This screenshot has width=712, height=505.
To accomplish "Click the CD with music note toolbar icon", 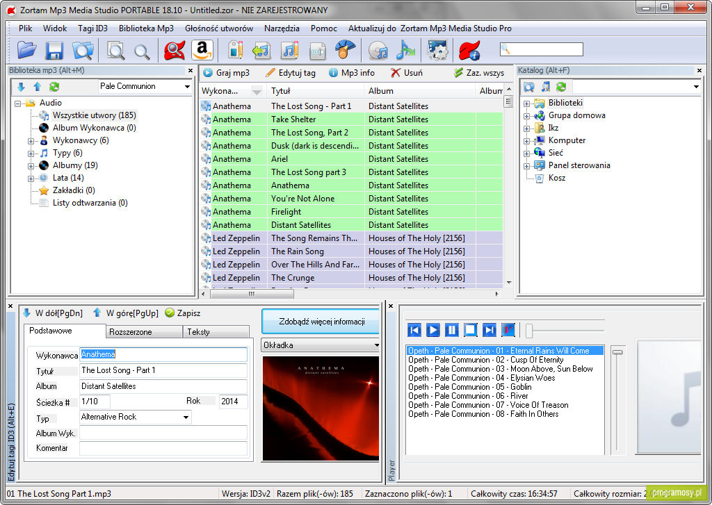I will [x=378, y=50].
